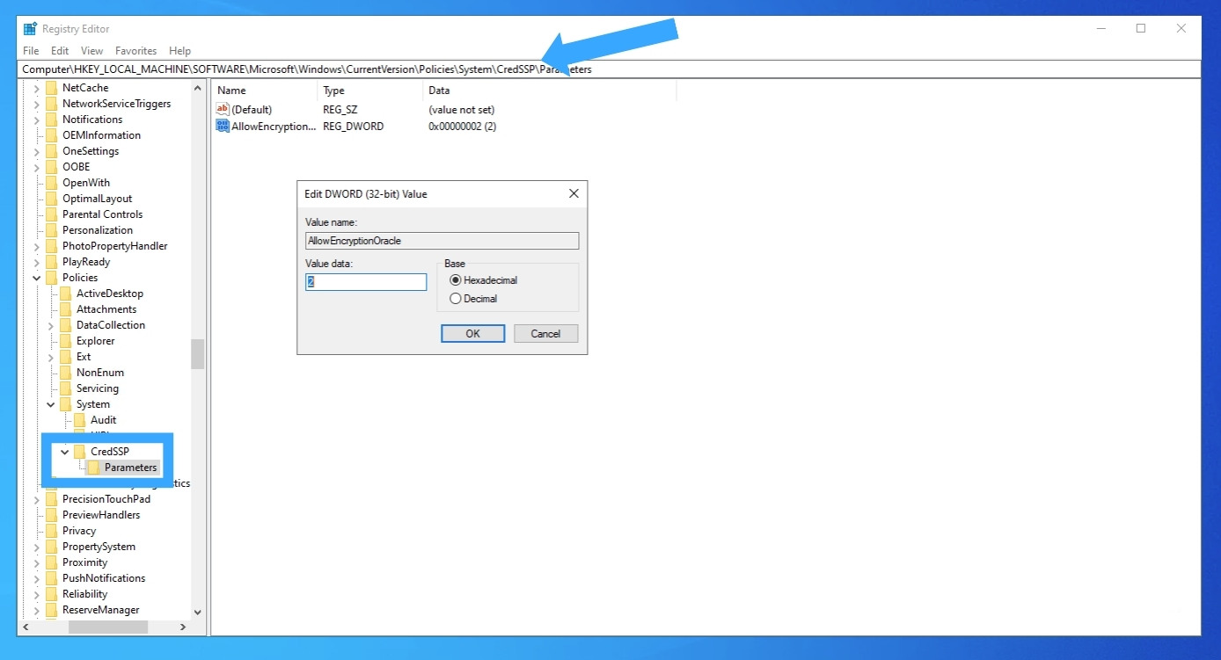This screenshot has width=1221, height=660.
Task: Expand the Notifications key
Action: coord(37,120)
